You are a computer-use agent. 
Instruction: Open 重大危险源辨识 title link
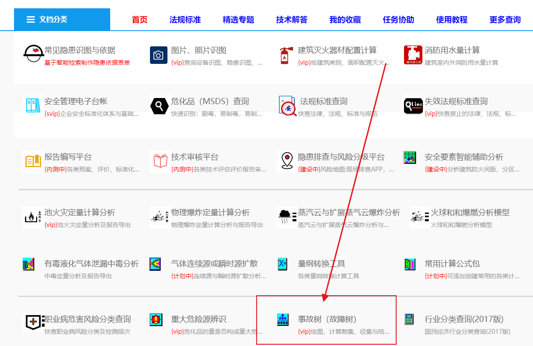pyautogui.click(x=199, y=319)
